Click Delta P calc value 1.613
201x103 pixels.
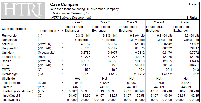[x=100, y=91]
